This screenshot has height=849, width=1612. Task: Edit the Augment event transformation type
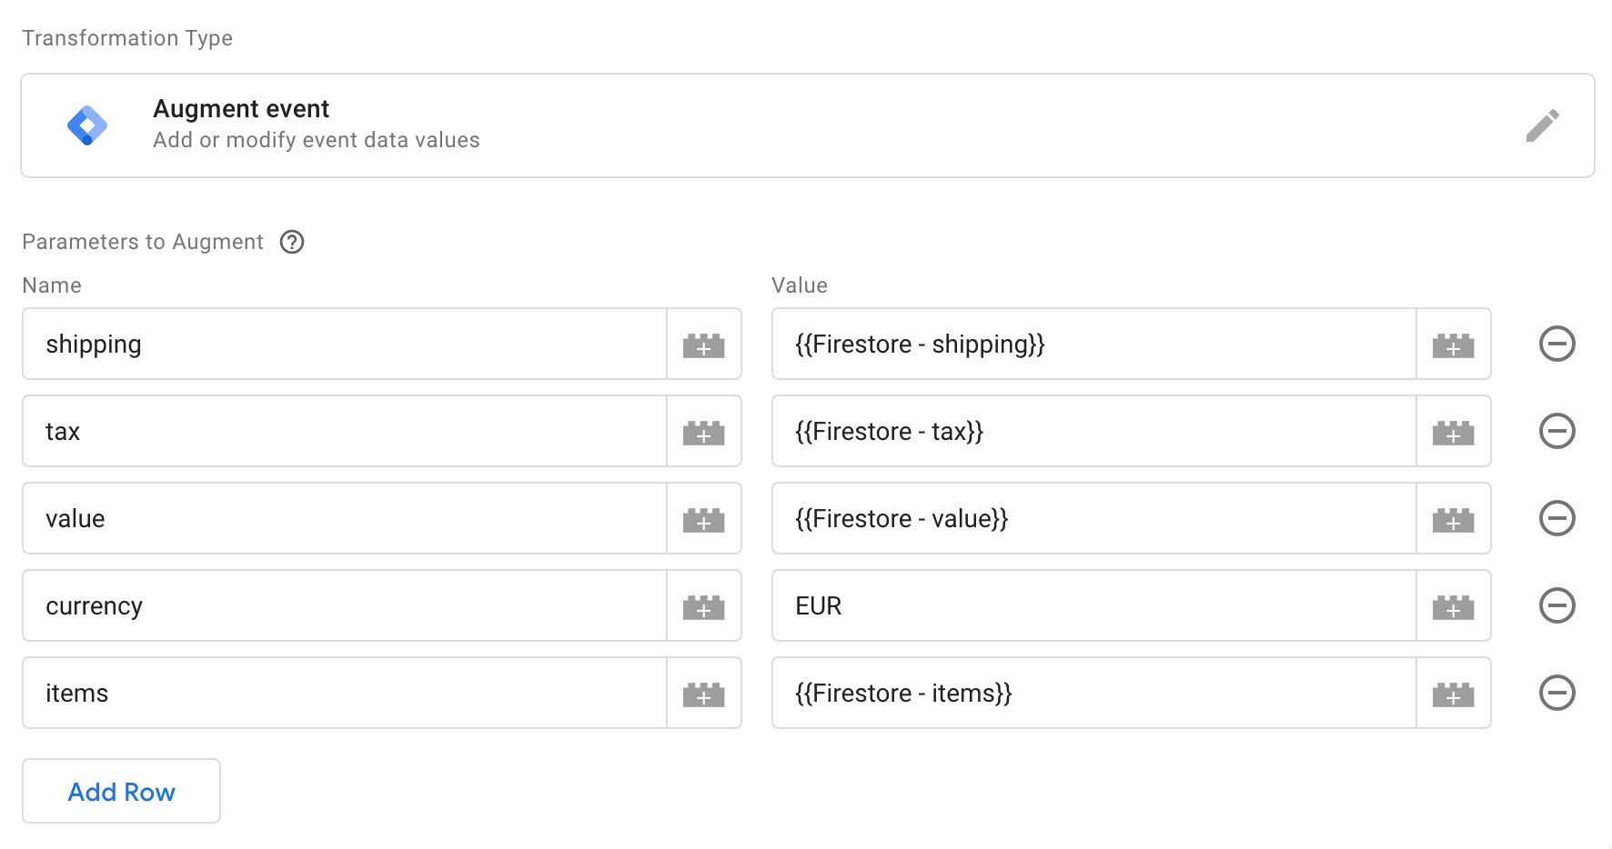[1542, 125]
